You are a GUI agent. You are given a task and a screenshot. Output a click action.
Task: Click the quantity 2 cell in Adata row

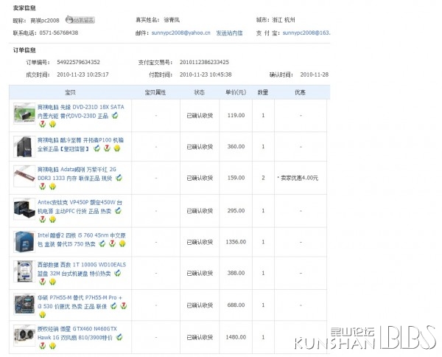click(x=263, y=178)
